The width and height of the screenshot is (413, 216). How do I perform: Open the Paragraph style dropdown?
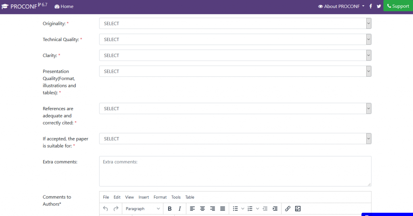(142, 209)
